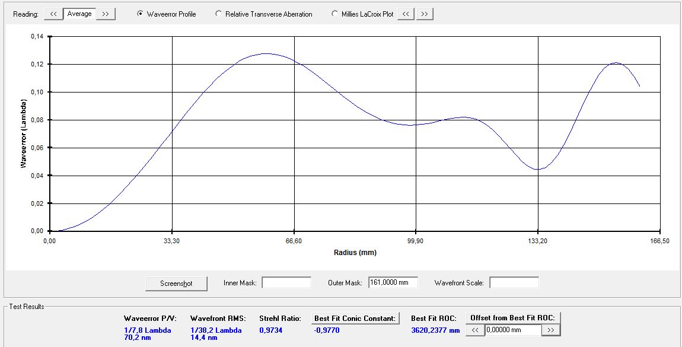The width and height of the screenshot is (682, 347).
Task: Focus the ROC offset field 0,00000 mm
Action: [513, 330]
